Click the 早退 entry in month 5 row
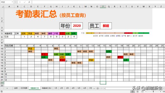Viewport: 165px width, 93px height. [x=91, y=60]
